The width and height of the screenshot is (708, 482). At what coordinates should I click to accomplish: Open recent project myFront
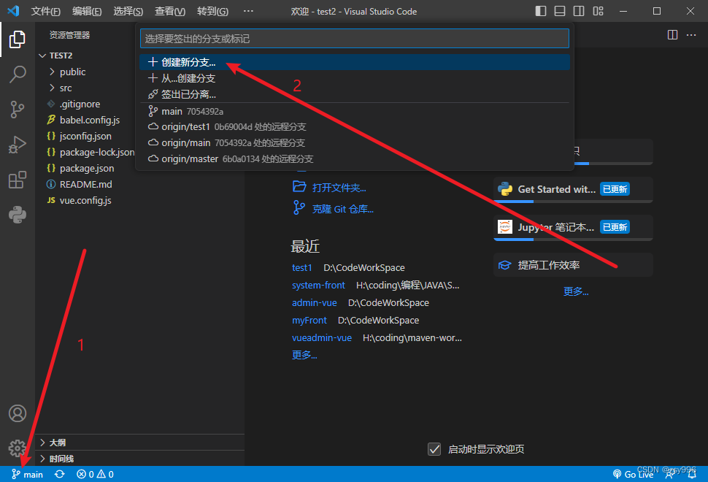(x=309, y=321)
